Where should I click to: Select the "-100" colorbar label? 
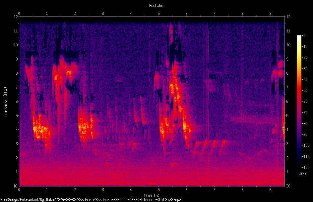(306, 145)
